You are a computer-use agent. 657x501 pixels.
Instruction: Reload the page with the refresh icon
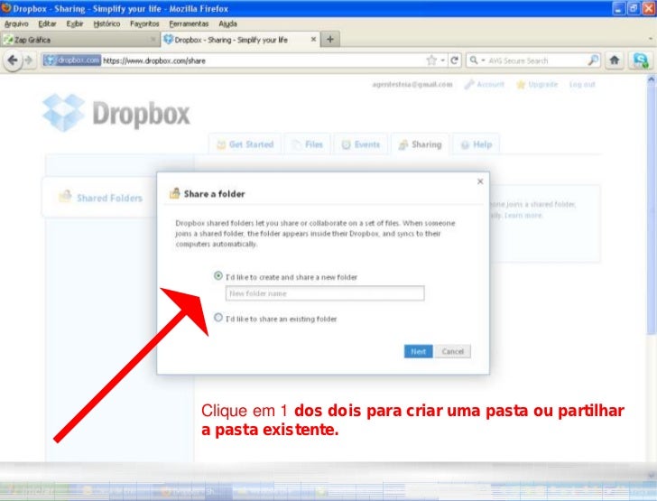coord(454,60)
